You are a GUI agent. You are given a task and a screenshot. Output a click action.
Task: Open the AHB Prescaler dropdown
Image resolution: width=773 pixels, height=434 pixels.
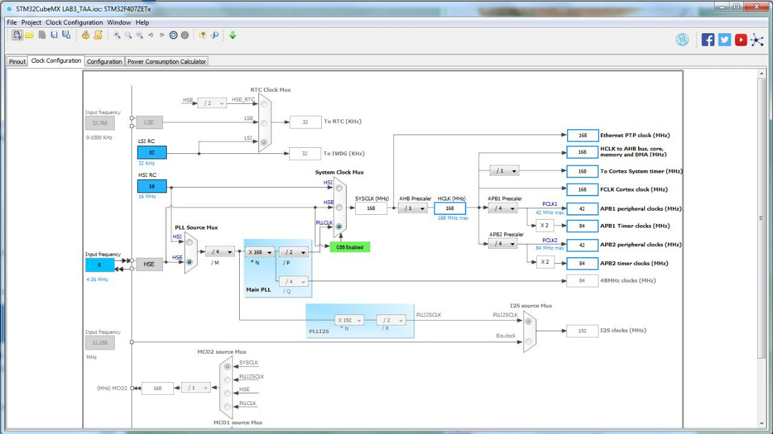click(412, 208)
